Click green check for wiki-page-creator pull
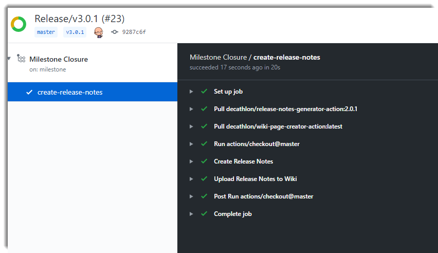The image size is (438, 253). point(204,126)
